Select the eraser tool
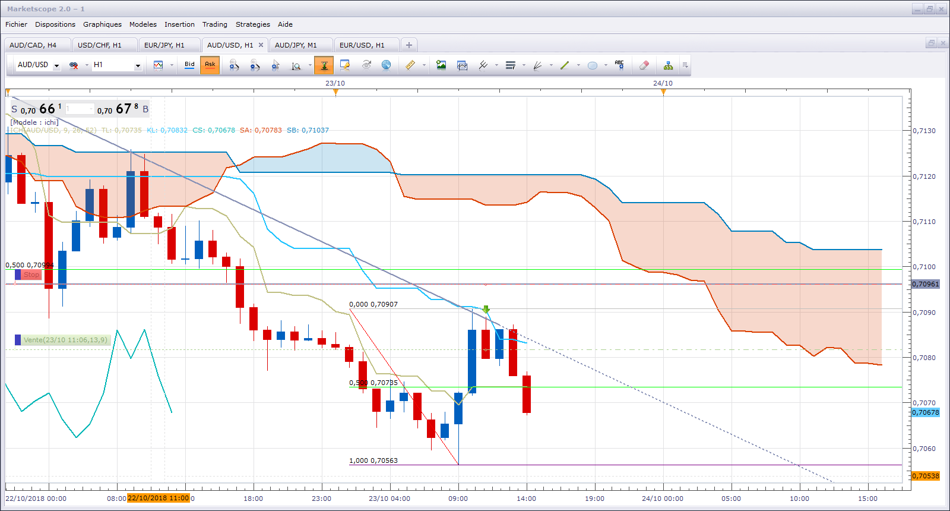950x511 pixels. pyautogui.click(x=644, y=65)
